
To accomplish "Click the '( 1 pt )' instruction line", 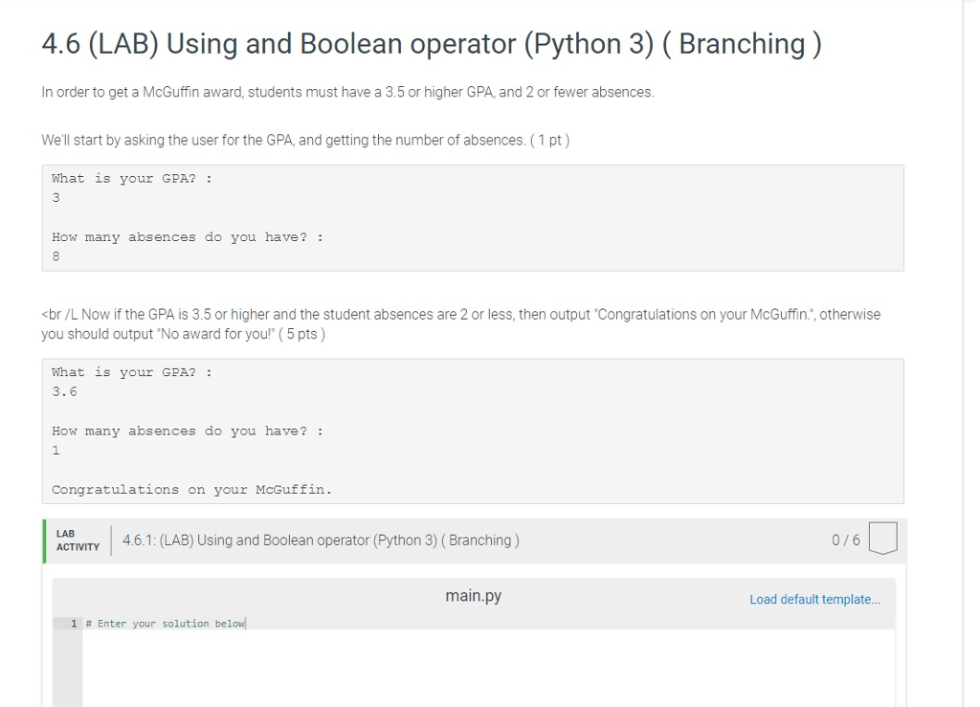I will (x=305, y=141).
